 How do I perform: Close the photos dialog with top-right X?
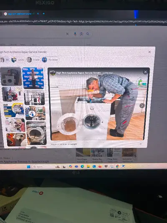tap(149, 52)
